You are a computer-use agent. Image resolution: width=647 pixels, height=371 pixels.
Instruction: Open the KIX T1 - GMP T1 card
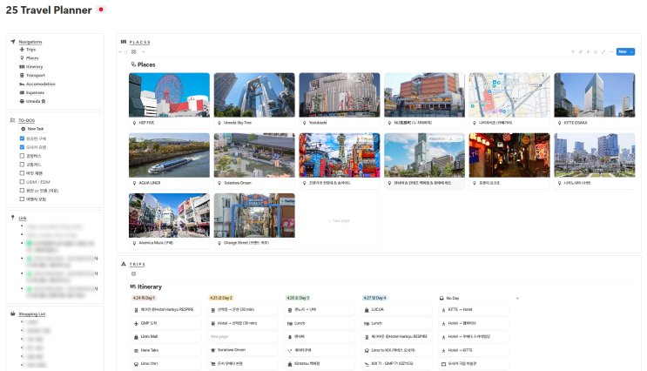coord(396,364)
